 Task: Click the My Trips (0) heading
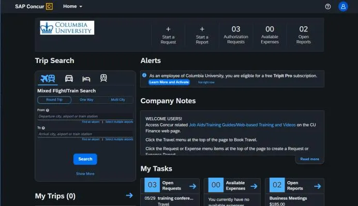tap(55, 196)
